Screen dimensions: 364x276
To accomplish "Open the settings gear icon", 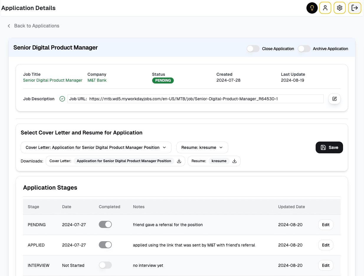I will (x=340, y=8).
